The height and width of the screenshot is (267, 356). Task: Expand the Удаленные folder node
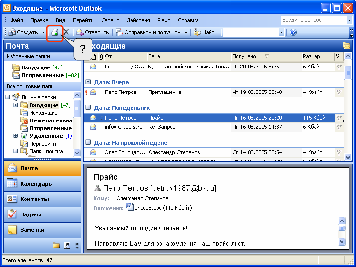(x=16, y=136)
